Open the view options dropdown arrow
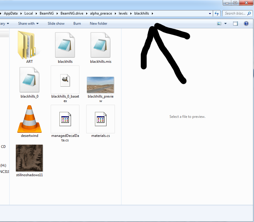This screenshot has width=254, height=222. click(225, 24)
